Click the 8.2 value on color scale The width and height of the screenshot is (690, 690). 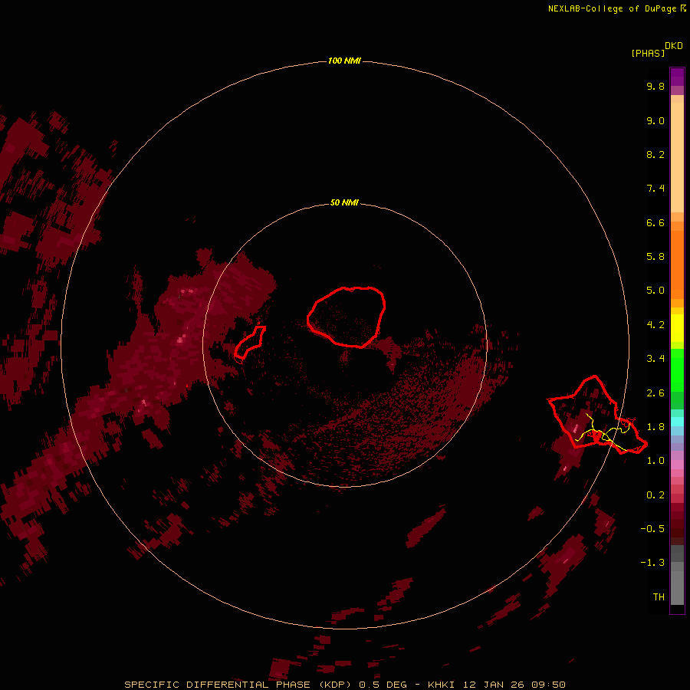[655, 154]
